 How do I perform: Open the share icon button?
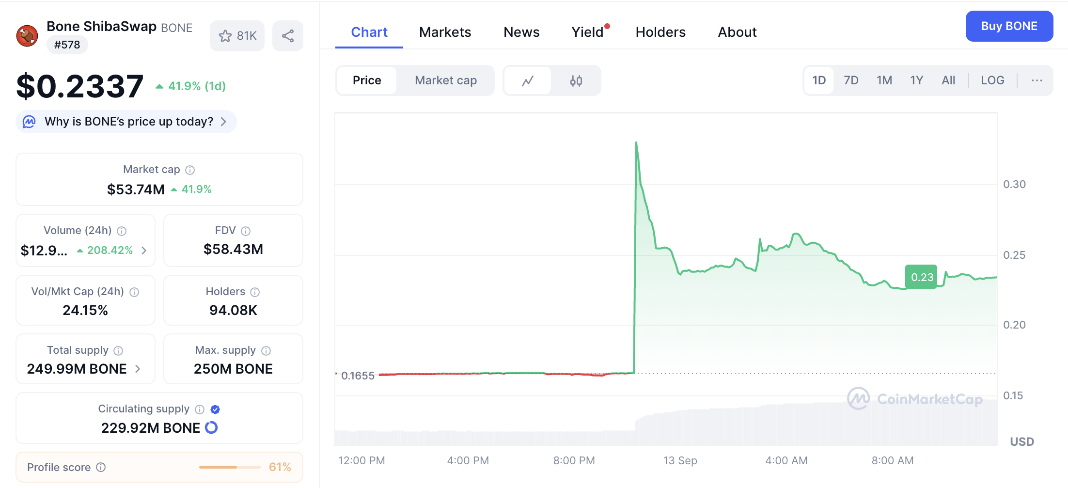tap(288, 36)
